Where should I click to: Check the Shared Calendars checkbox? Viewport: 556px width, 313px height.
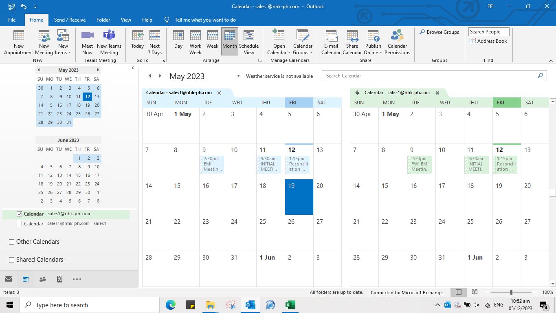point(12,260)
